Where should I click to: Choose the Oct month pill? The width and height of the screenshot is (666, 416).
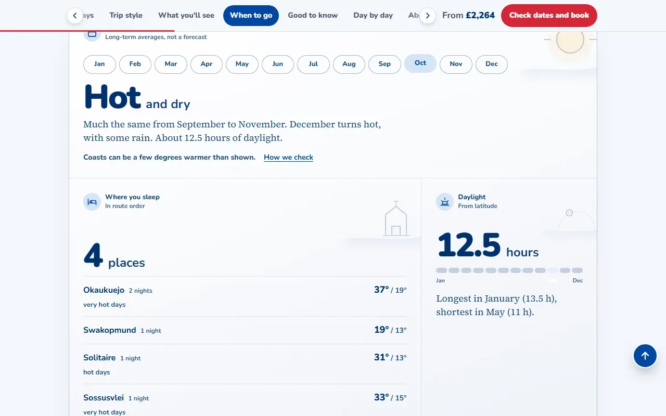(x=420, y=63)
